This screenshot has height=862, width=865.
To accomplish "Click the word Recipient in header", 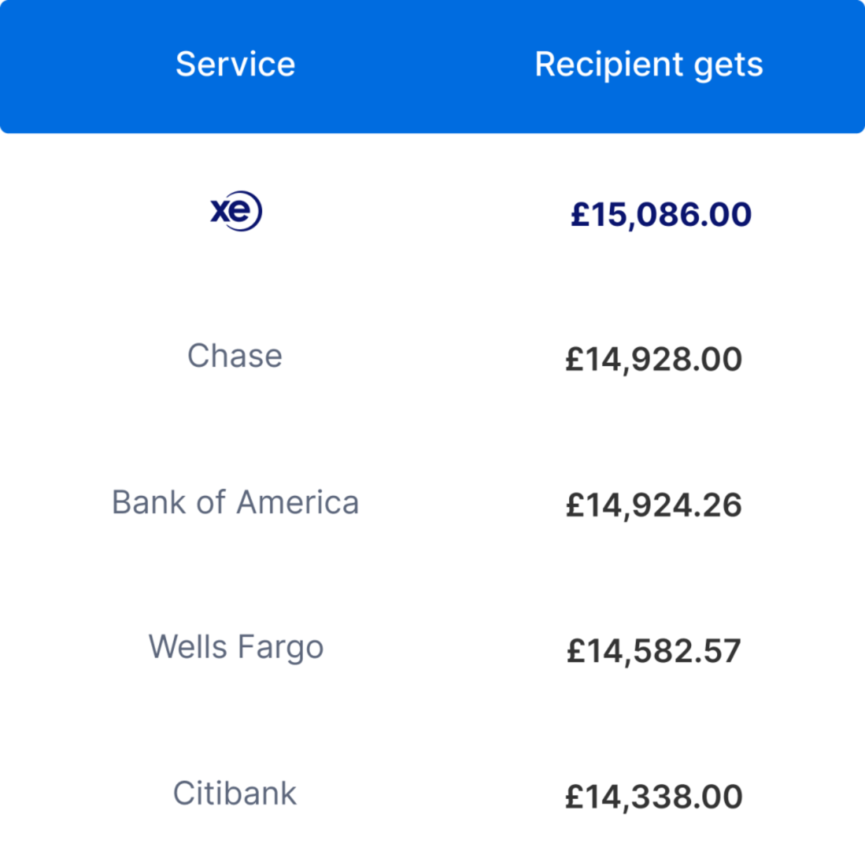I will (x=609, y=65).
